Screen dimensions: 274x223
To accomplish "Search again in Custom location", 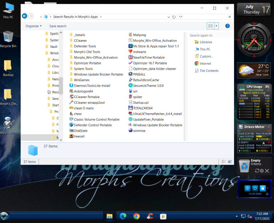I will [x=204, y=56].
